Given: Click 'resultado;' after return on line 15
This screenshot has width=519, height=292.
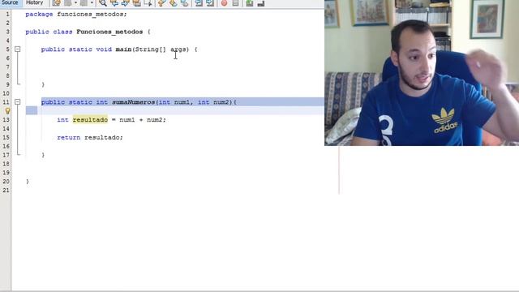Looking at the screenshot, I should (104, 137).
